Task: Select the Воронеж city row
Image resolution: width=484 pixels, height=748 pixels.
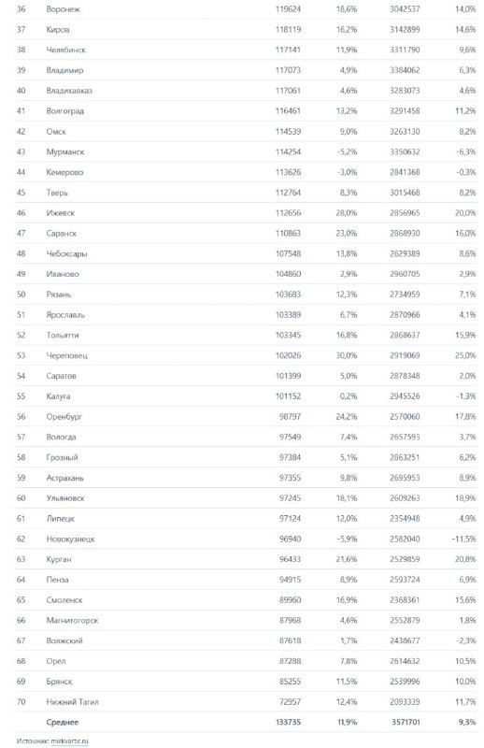Action: pyautogui.click(x=246, y=9)
